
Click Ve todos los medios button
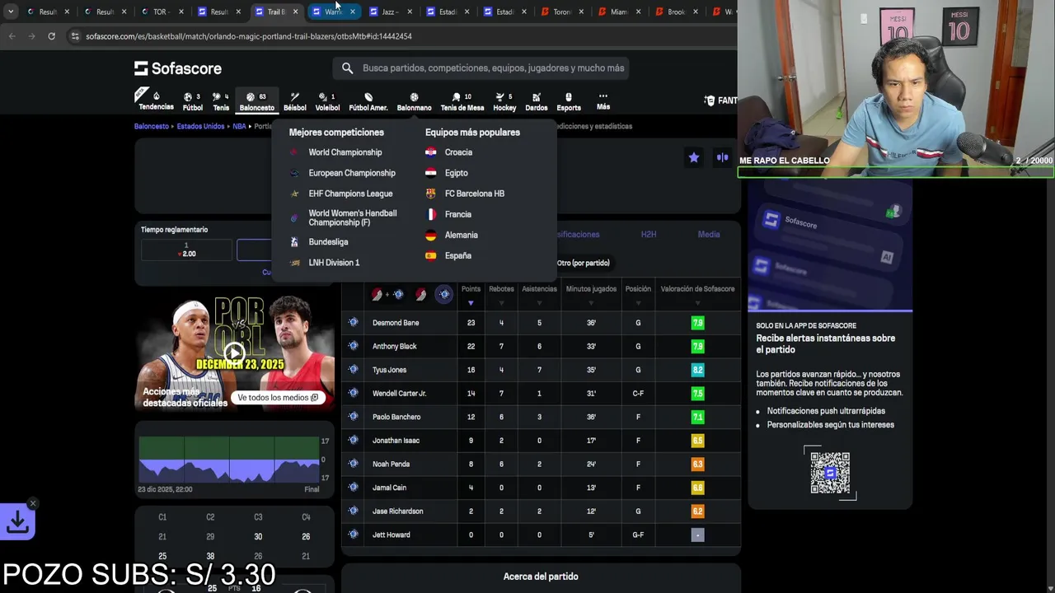click(278, 398)
